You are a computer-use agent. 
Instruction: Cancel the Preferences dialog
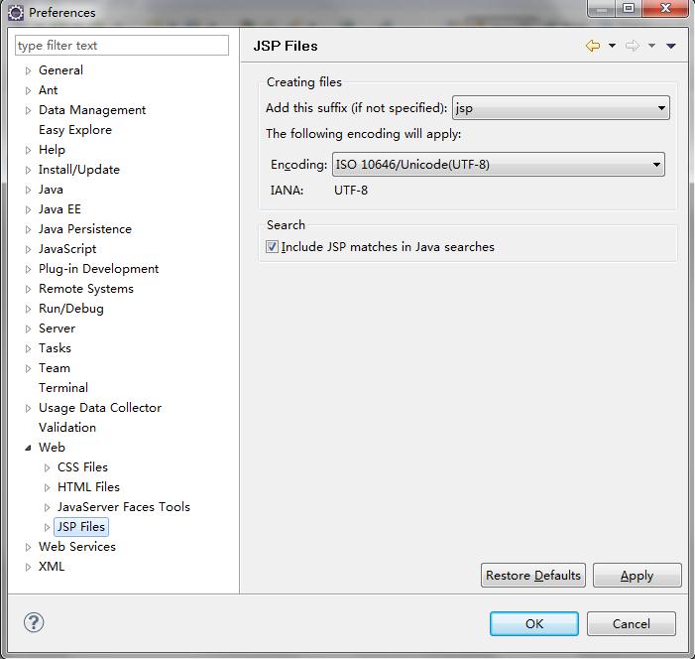pyautogui.click(x=632, y=623)
